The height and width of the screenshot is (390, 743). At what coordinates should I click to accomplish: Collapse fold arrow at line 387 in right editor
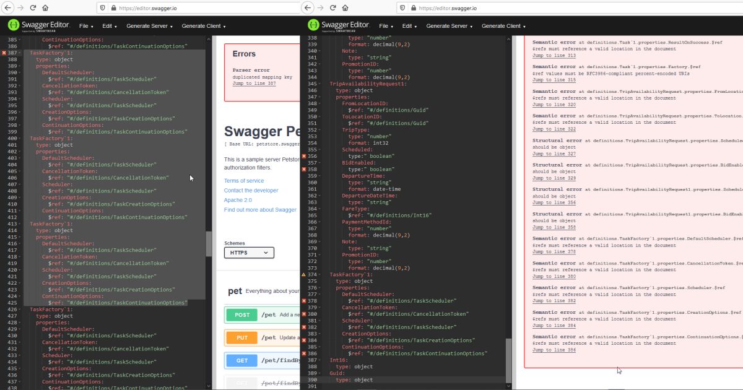320,360
